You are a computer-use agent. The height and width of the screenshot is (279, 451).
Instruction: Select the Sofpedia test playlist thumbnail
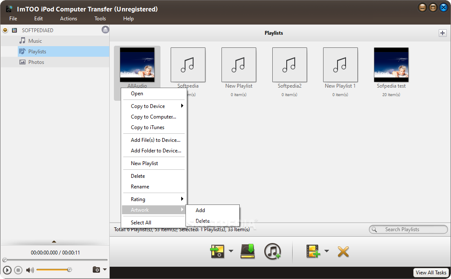[x=391, y=65]
